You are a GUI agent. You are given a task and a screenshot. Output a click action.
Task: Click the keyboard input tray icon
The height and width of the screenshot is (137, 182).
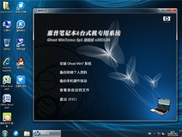150,133
